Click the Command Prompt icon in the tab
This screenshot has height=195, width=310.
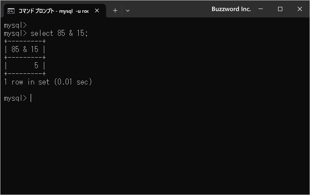click(x=11, y=10)
